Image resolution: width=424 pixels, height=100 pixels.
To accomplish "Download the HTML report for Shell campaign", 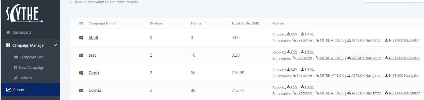I will pos(308,34).
